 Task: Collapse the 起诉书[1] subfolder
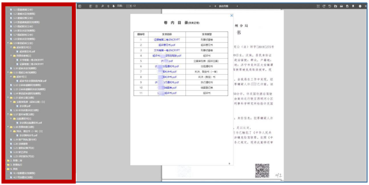tap(11, 77)
